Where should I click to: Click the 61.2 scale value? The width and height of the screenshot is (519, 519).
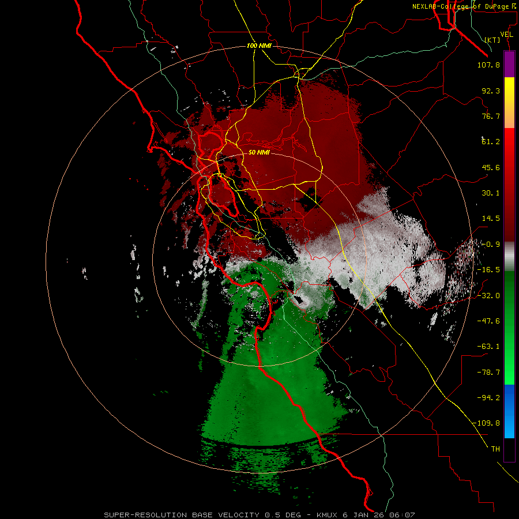click(491, 142)
